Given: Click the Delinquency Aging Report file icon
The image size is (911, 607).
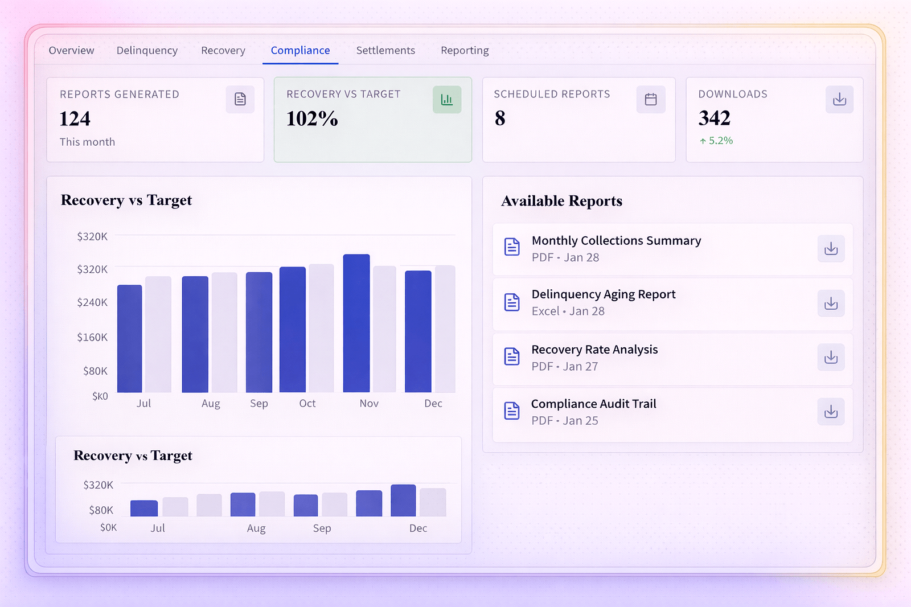Looking at the screenshot, I should (x=512, y=301).
